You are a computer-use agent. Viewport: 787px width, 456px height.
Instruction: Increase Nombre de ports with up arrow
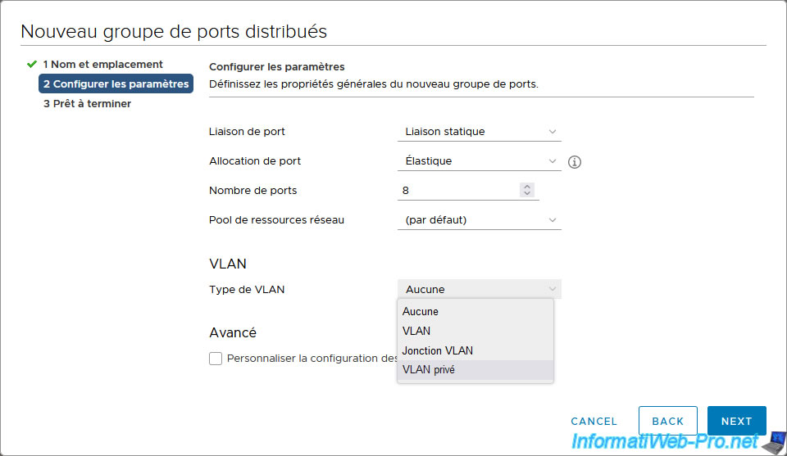click(526, 187)
